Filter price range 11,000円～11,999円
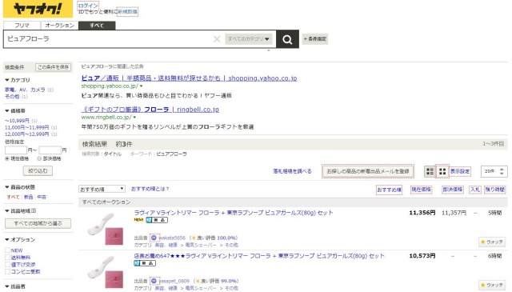This screenshot has width=512, height=292. tap(26, 127)
